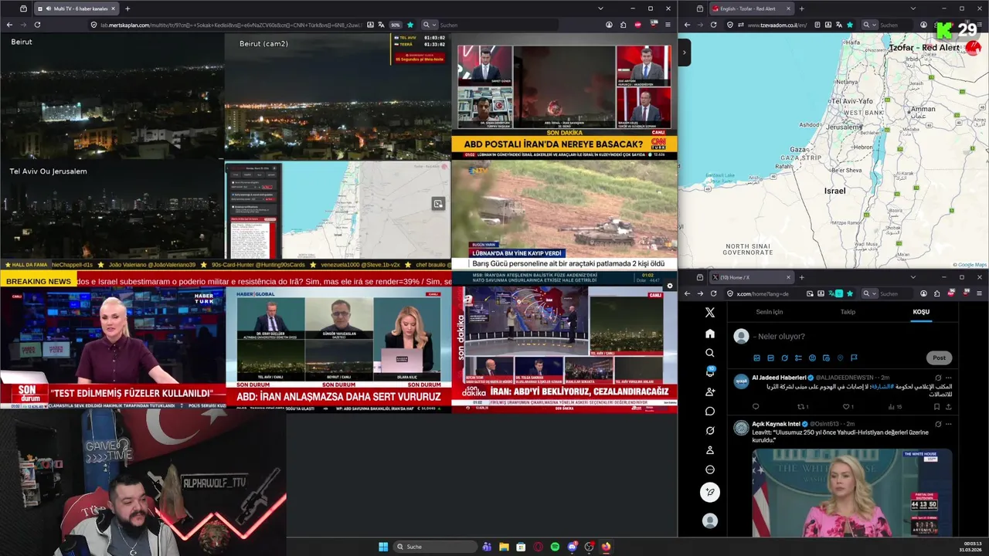Click the white compose post button
Viewport: 989px width, 556px height.
pyautogui.click(x=710, y=492)
